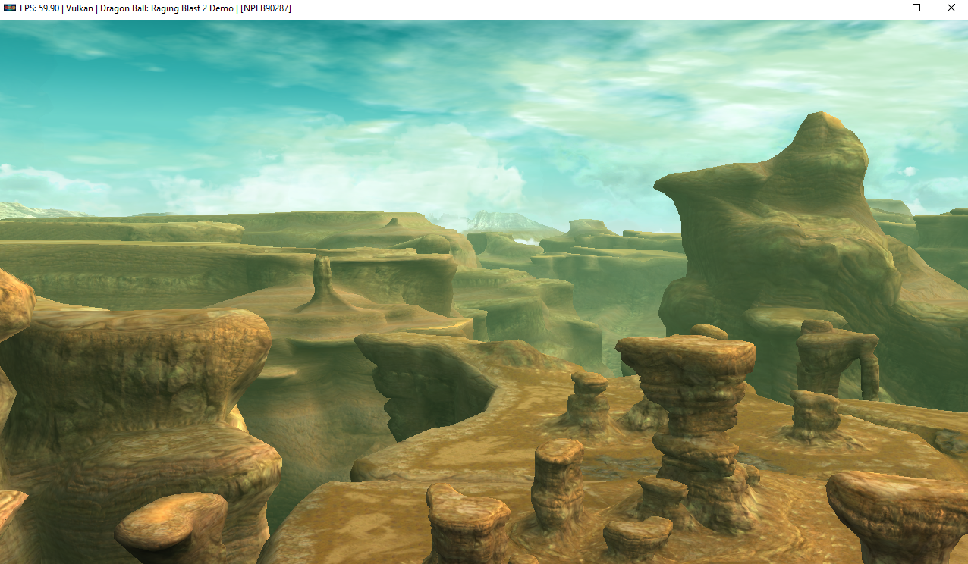Viewport: 968px width, 564px height.
Task: Click the big rounded cliff at left foreground
Action: coord(137,364)
